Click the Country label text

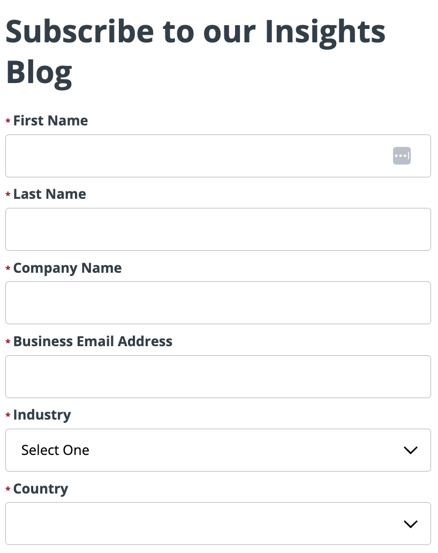point(40,489)
